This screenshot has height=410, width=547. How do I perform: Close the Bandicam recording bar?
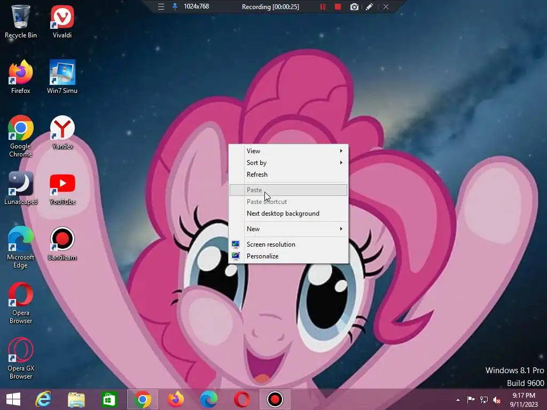coord(386,6)
